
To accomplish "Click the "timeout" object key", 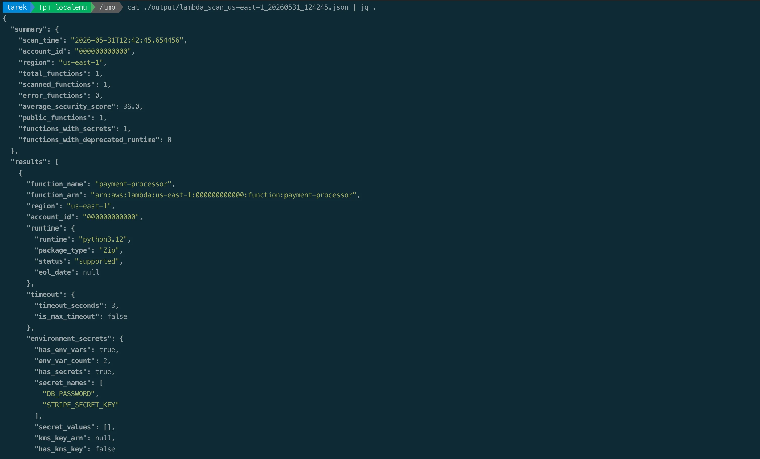I will (45, 294).
